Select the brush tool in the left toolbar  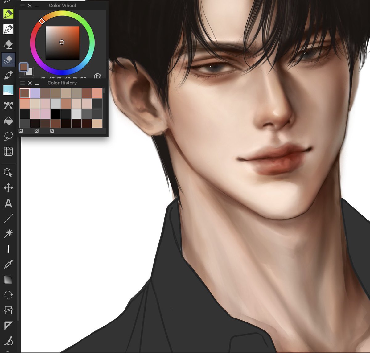pyautogui.click(x=8, y=75)
